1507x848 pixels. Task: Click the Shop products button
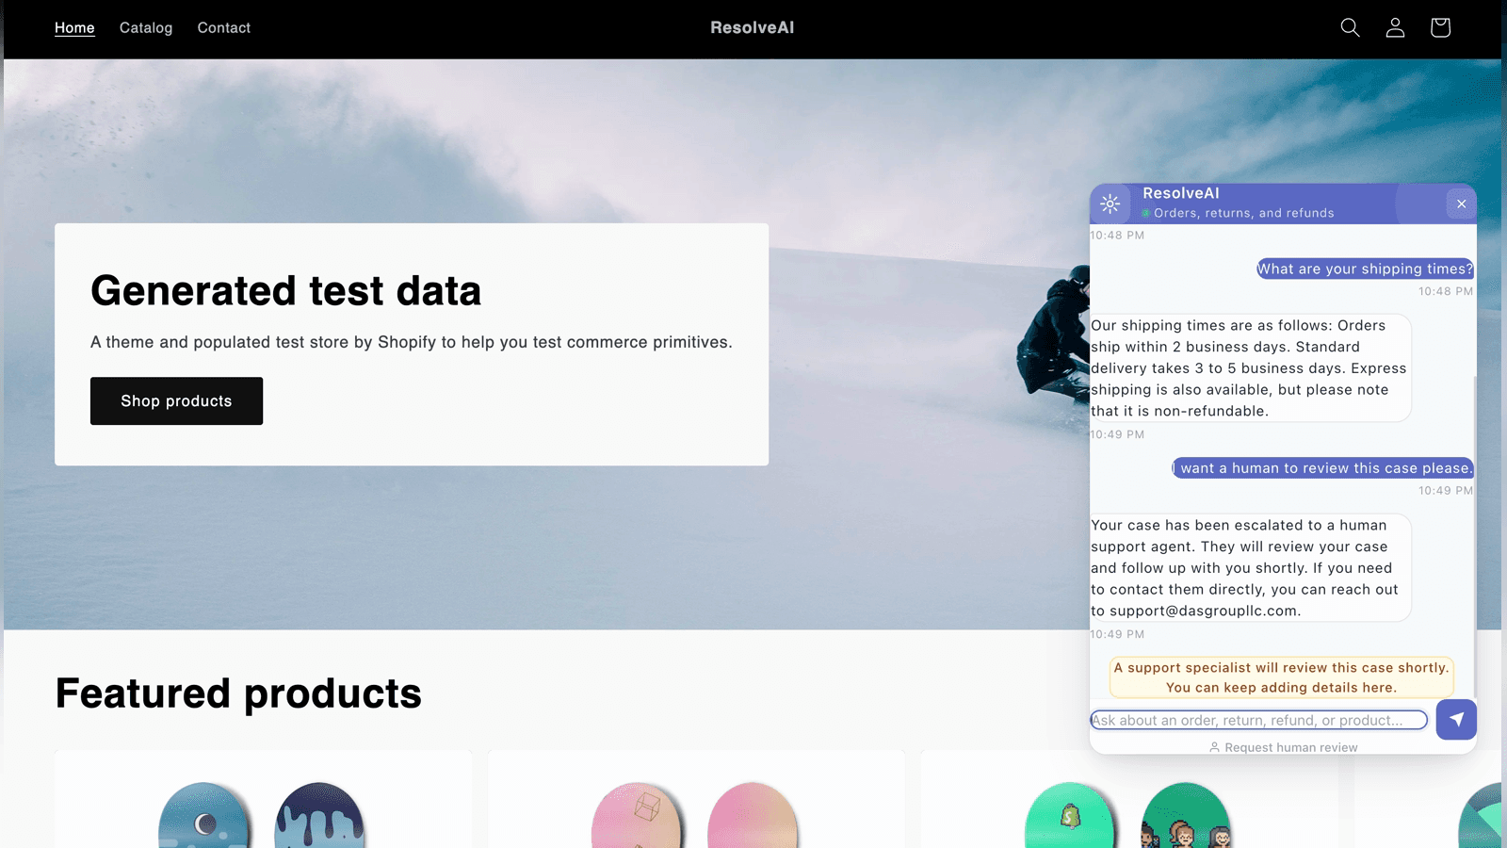(176, 400)
